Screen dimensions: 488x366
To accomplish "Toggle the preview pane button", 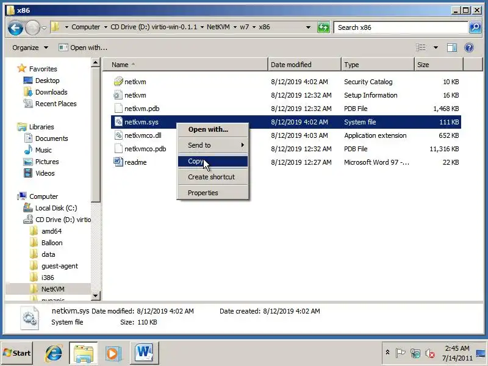I will (451, 48).
